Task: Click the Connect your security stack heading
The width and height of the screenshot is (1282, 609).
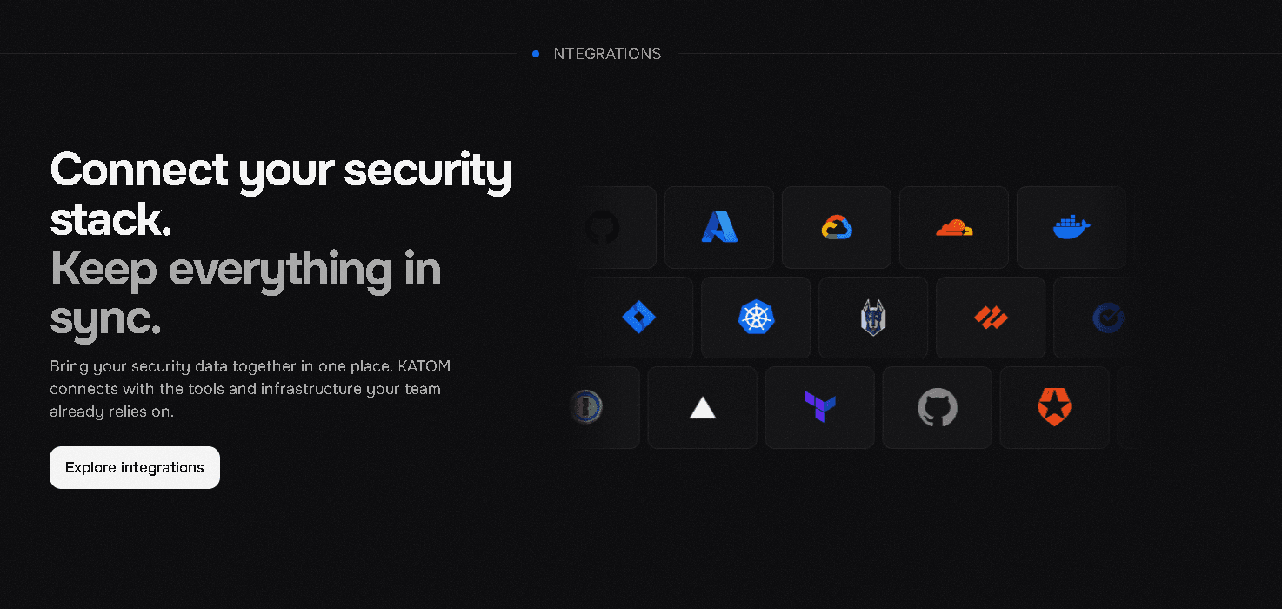Action: [281, 194]
